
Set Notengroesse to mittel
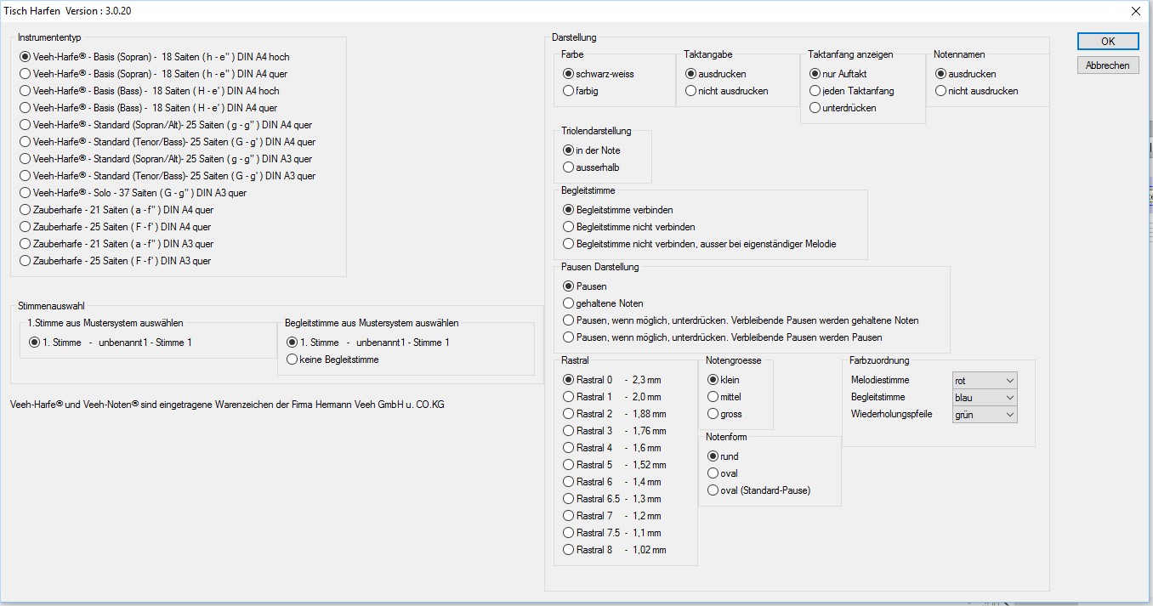[713, 397]
